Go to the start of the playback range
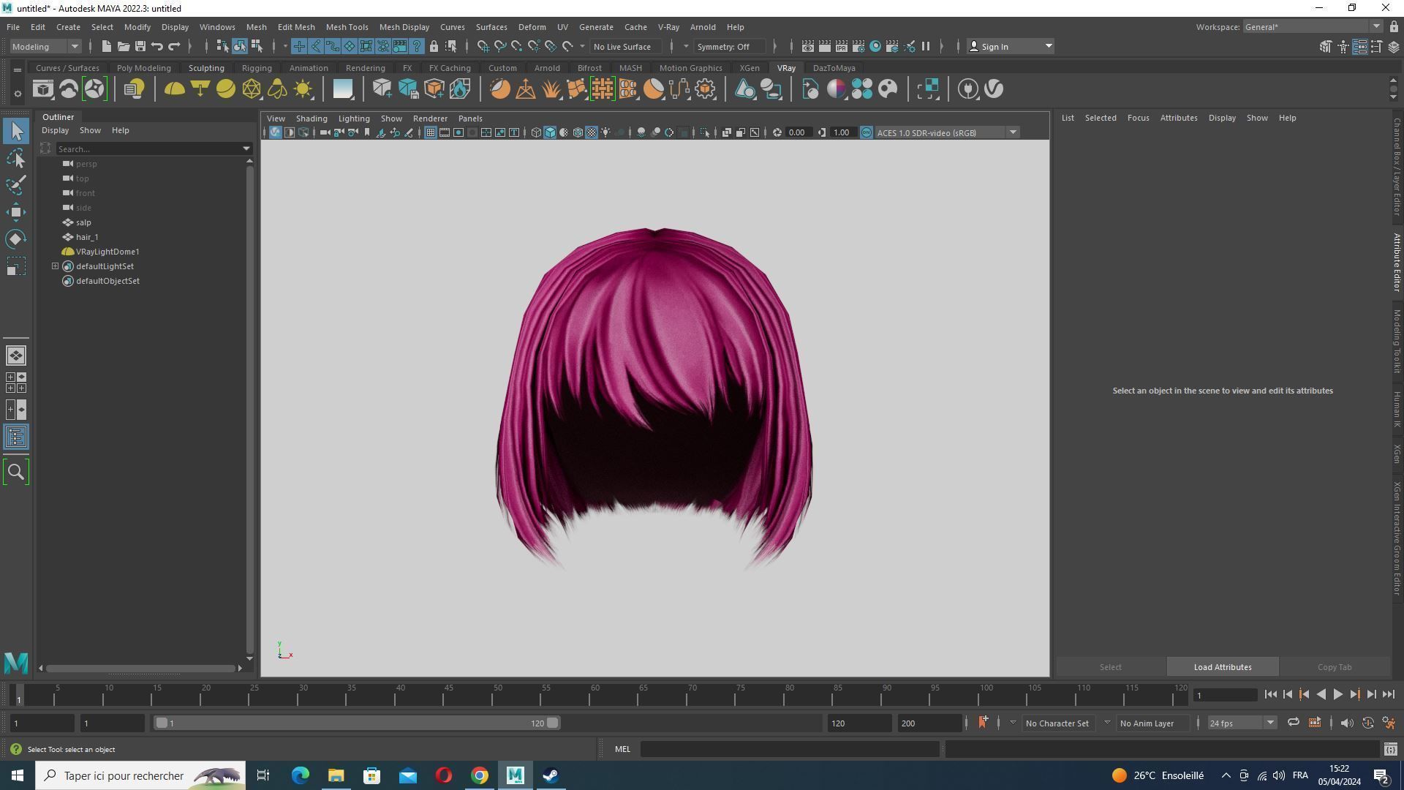This screenshot has height=790, width=1404. click(1270, 695)
